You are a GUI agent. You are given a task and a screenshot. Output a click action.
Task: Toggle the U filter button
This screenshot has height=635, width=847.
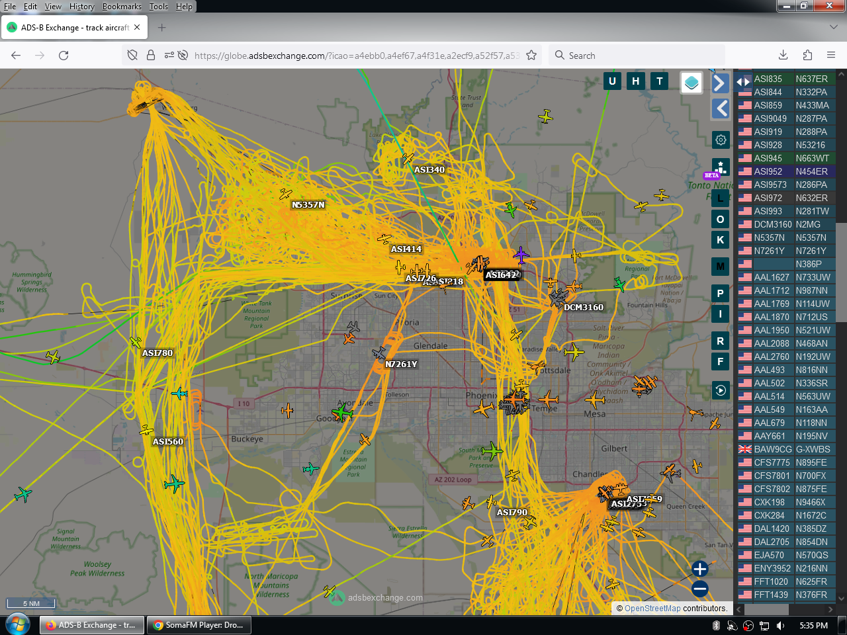[612, 81]
